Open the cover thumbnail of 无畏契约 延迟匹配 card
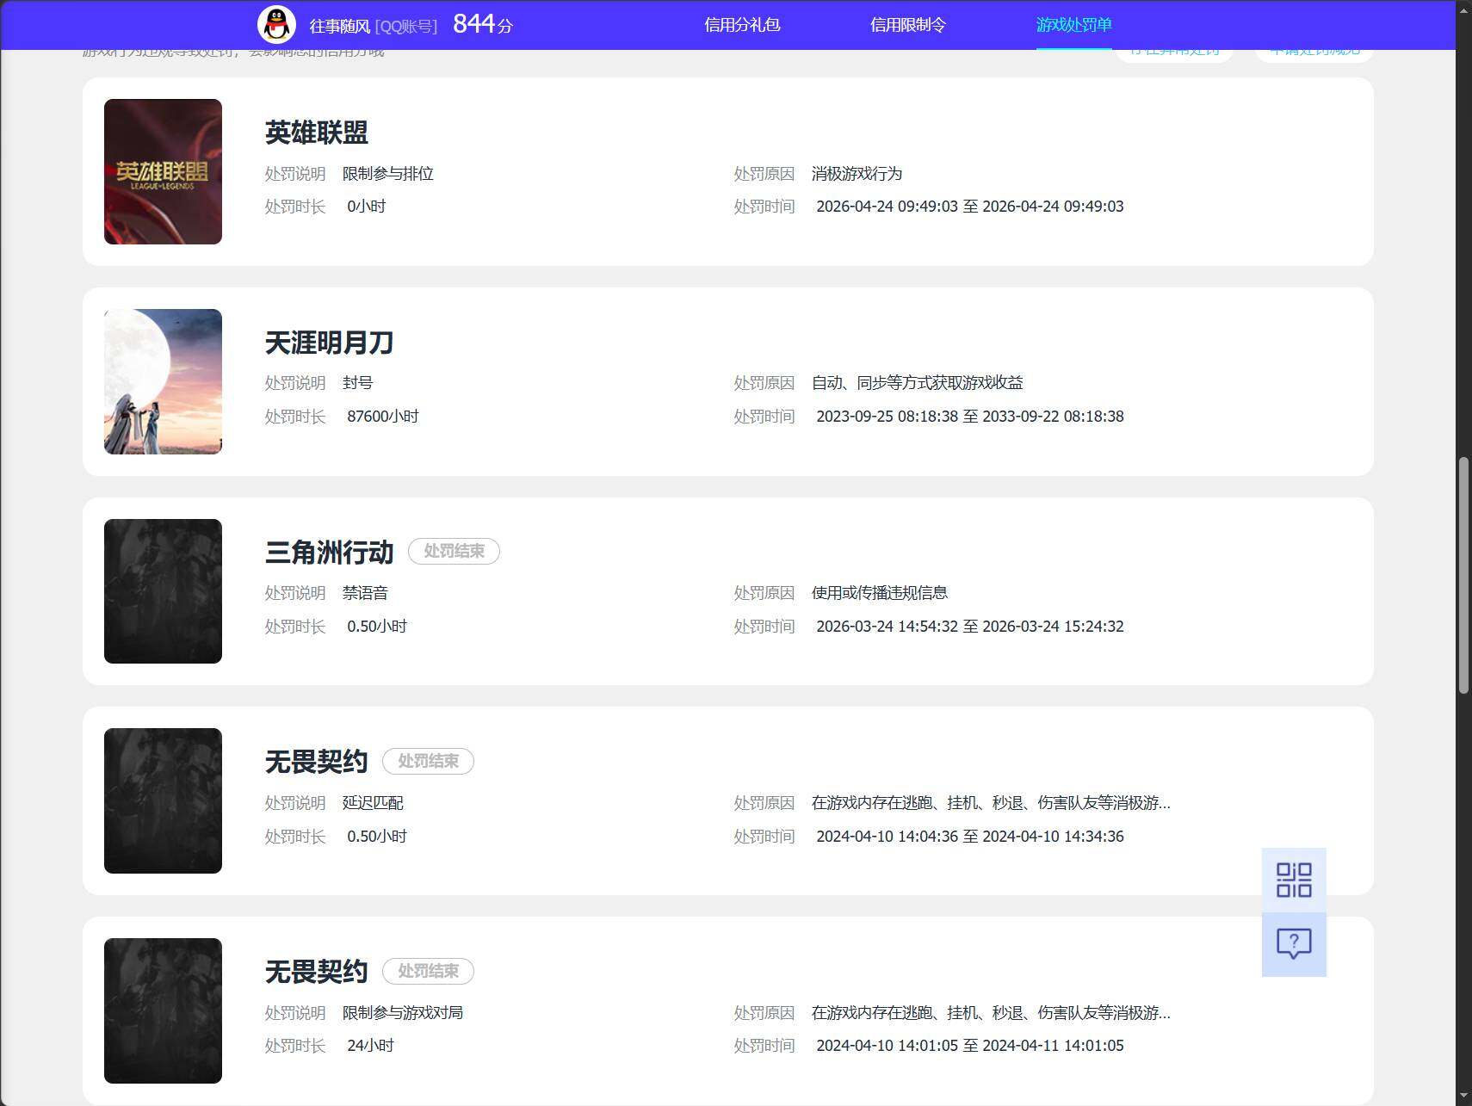 pos(163,800)
